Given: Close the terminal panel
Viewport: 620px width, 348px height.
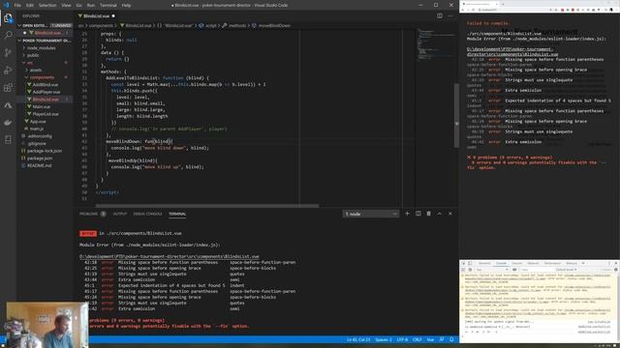Looking at the screenshot, I should 449,214.
